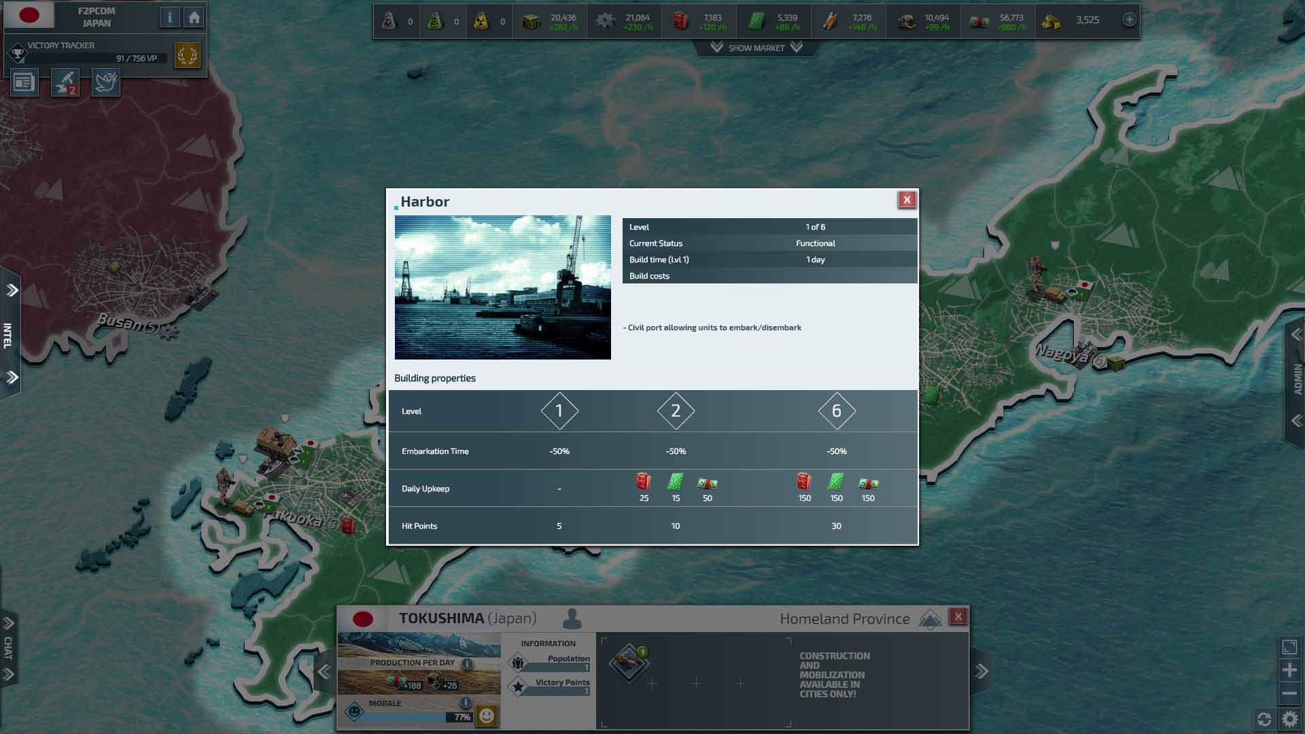1305x734 pixels.
Task: Expand the Admin side panel
Action: (1296, 378)
